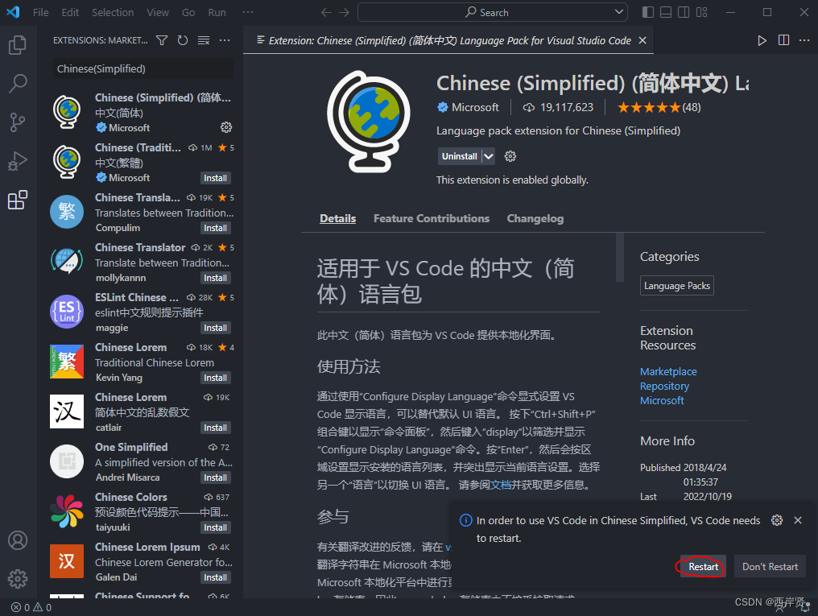Screen dimensions: 818x616
Task: Filter extensions with the funnel icon
Action: click(163, 40)
